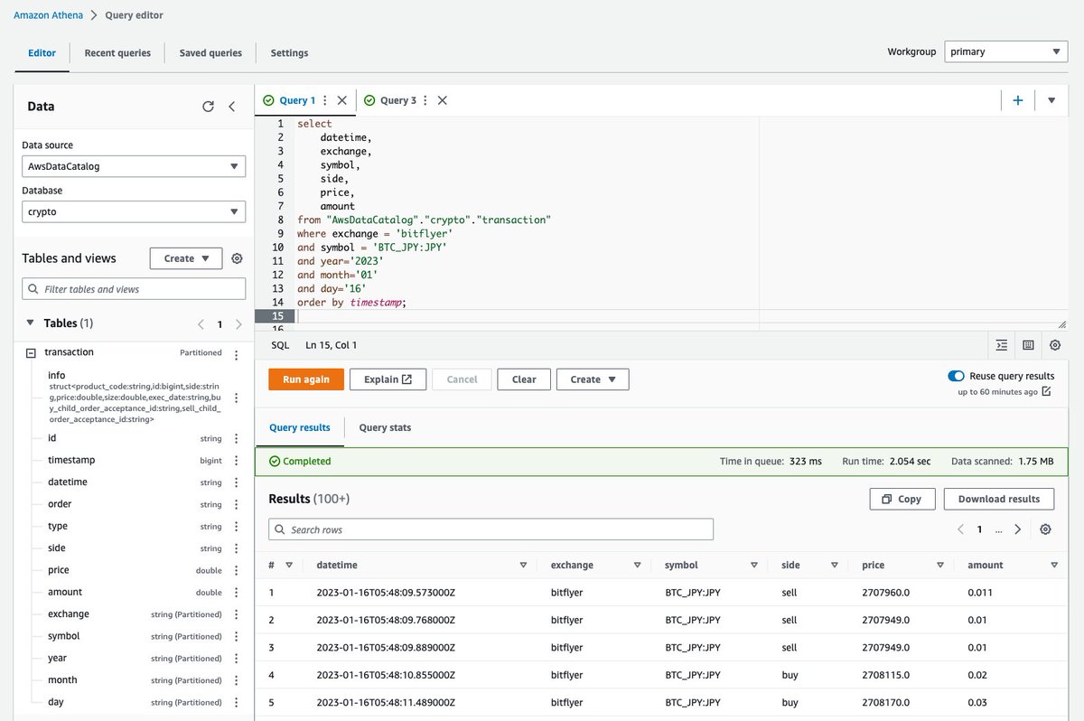
Task: Click the Clear button
Action: (x=524, y=379)
